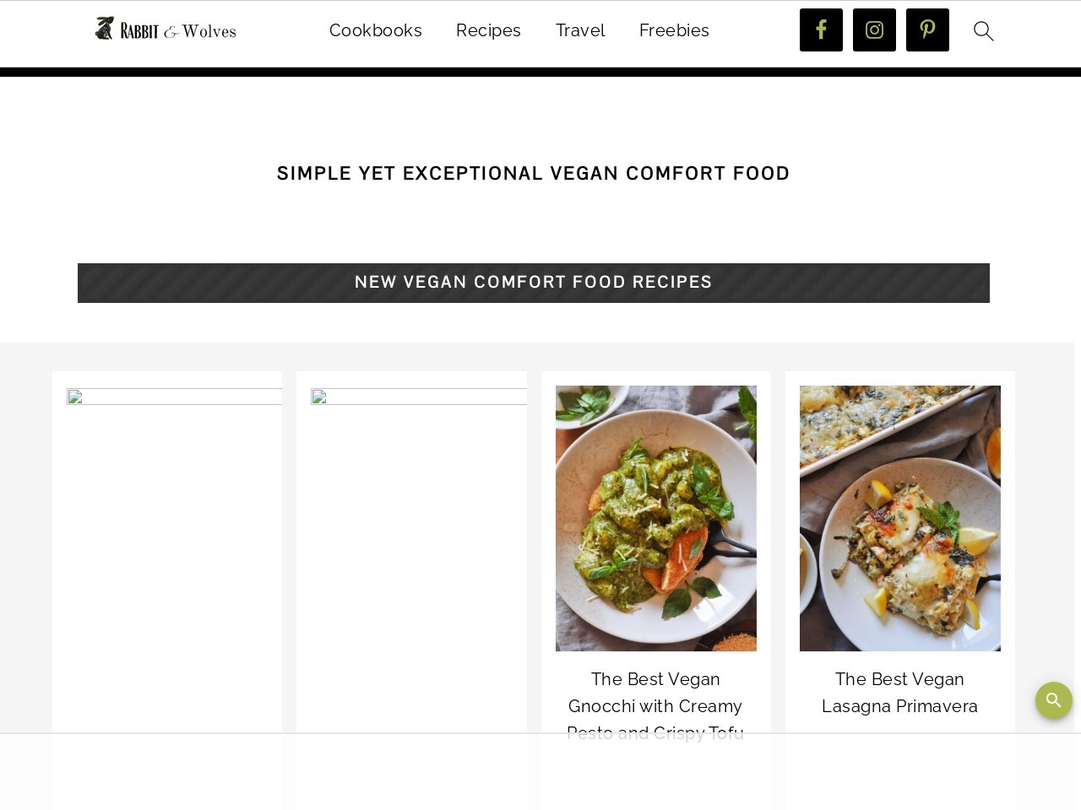Select the Freebies menu item
Screen dimensions: 1081x810
(674, 30)
